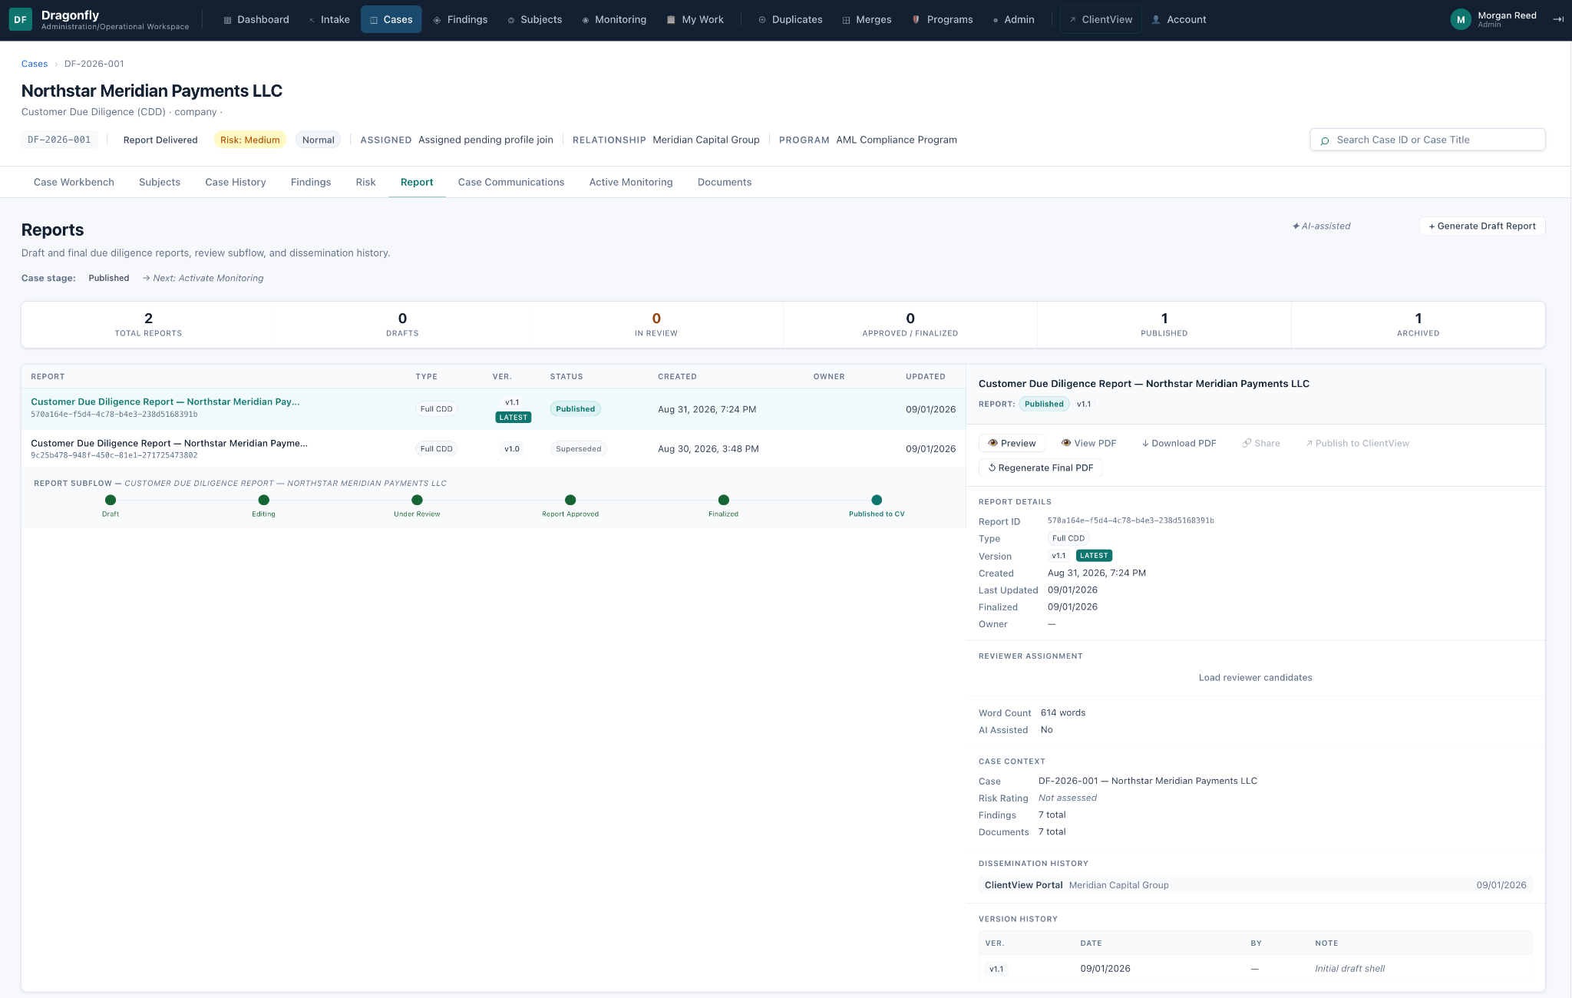Click Generate Draft Report button
The height and width of the screenshot is (998, 1572).
coord(1482,226)
